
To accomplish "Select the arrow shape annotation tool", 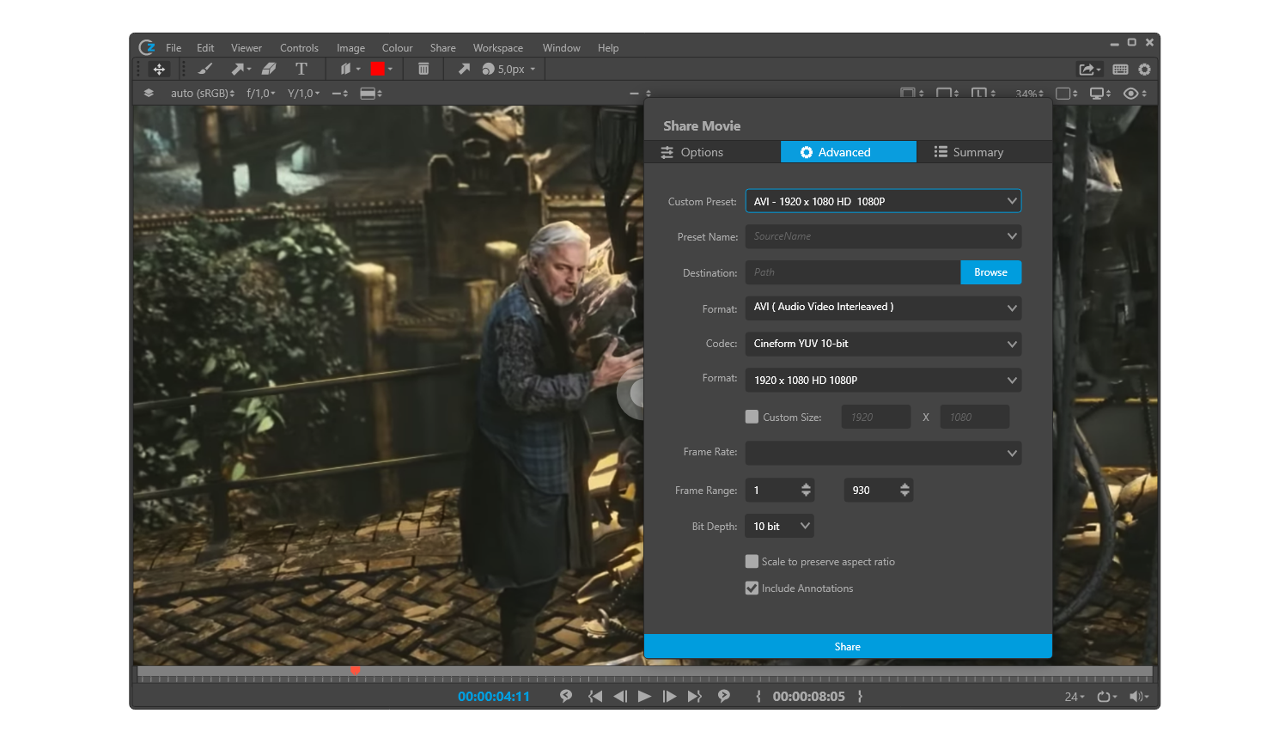I will (240, 69).
